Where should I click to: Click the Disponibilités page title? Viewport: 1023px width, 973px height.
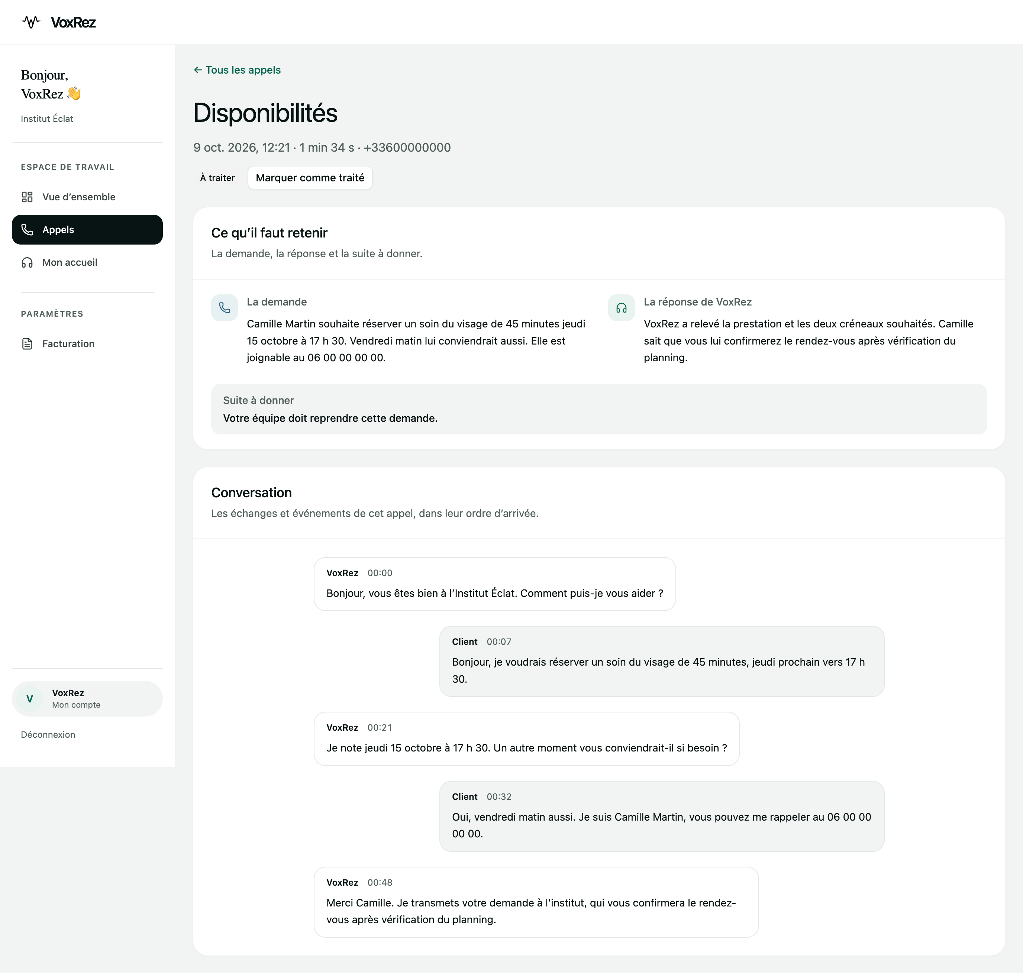(x=265, y=113)
